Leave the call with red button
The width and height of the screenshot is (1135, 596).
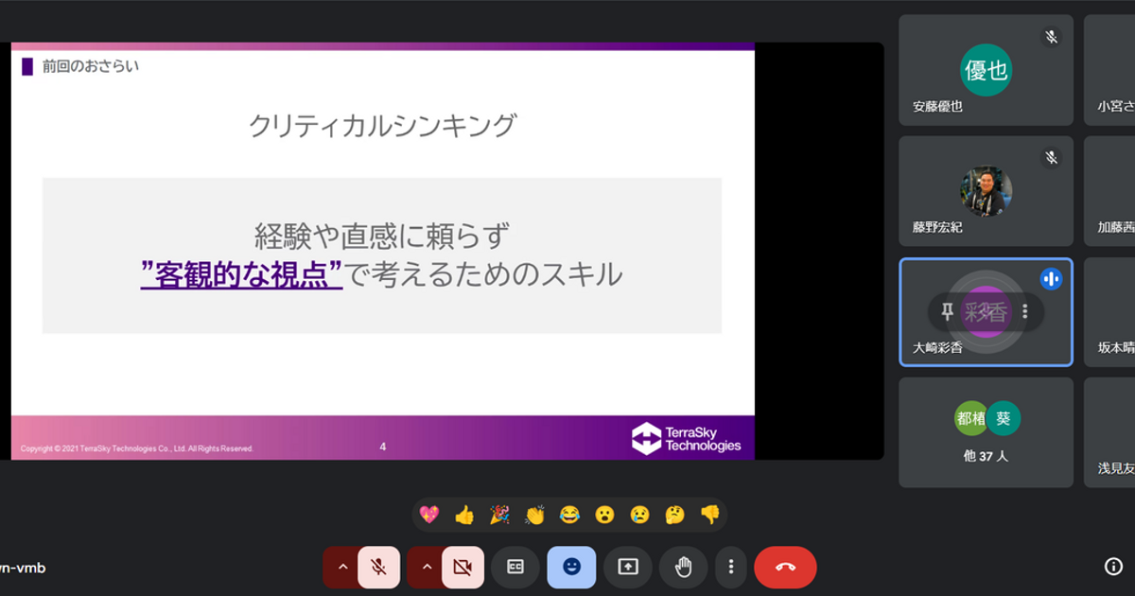click(x=785, y=567)
